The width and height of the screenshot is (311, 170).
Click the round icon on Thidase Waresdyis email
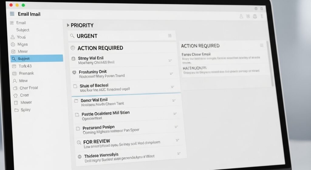(x=80, y=156)
